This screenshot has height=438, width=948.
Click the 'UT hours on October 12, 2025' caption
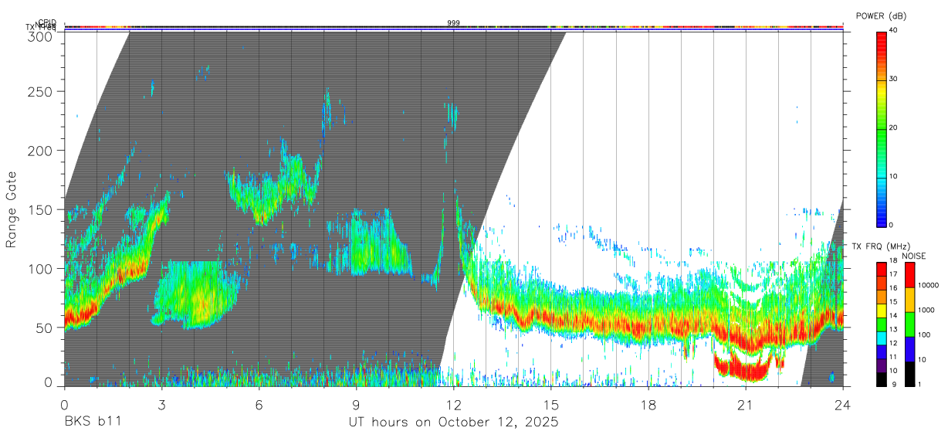[452, 422]
